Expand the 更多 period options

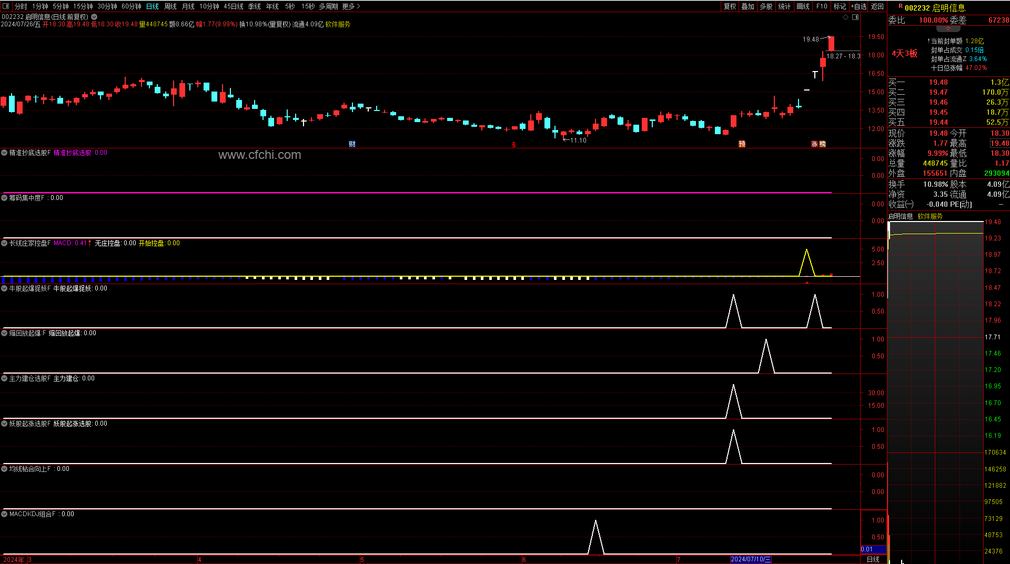pyautogui.click(x=351, y=6)
